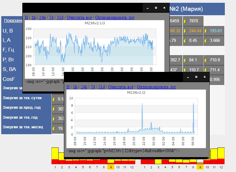Viewport: 236px width, 172px height.
Task: Click the lightning icon beside 711.4
Action: pyautogui.click(x=206, y=70)
